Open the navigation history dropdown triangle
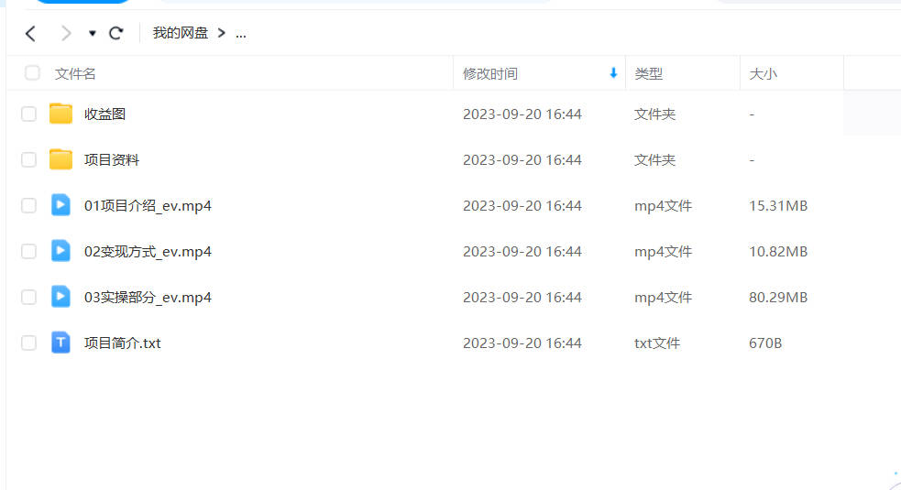The image size is (901, 490). coord(92,34)
